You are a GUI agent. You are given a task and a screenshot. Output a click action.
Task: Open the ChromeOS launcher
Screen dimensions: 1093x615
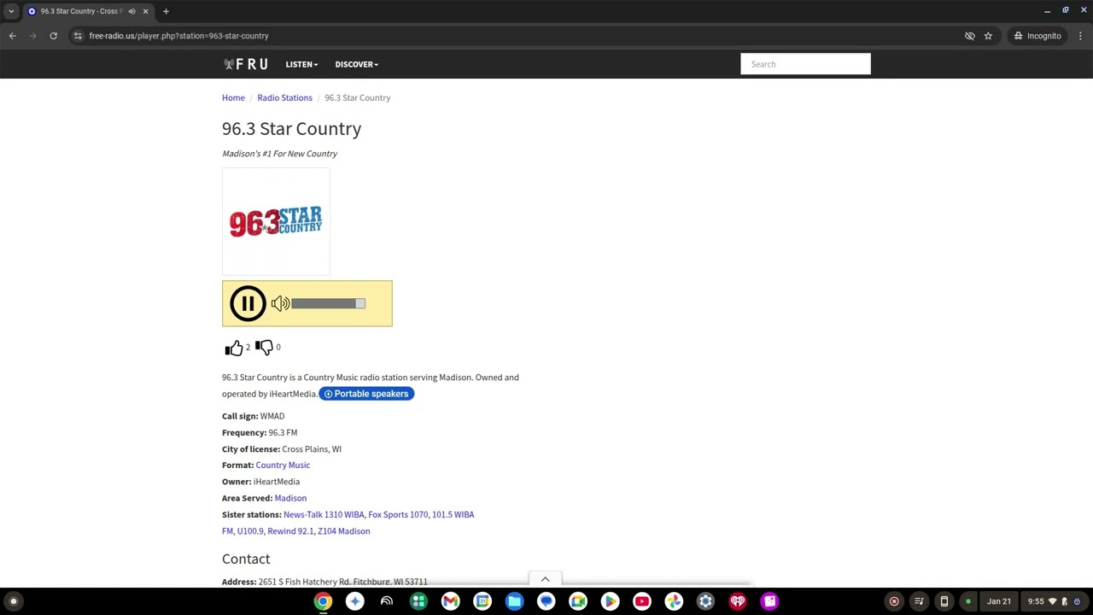[13, 601]
